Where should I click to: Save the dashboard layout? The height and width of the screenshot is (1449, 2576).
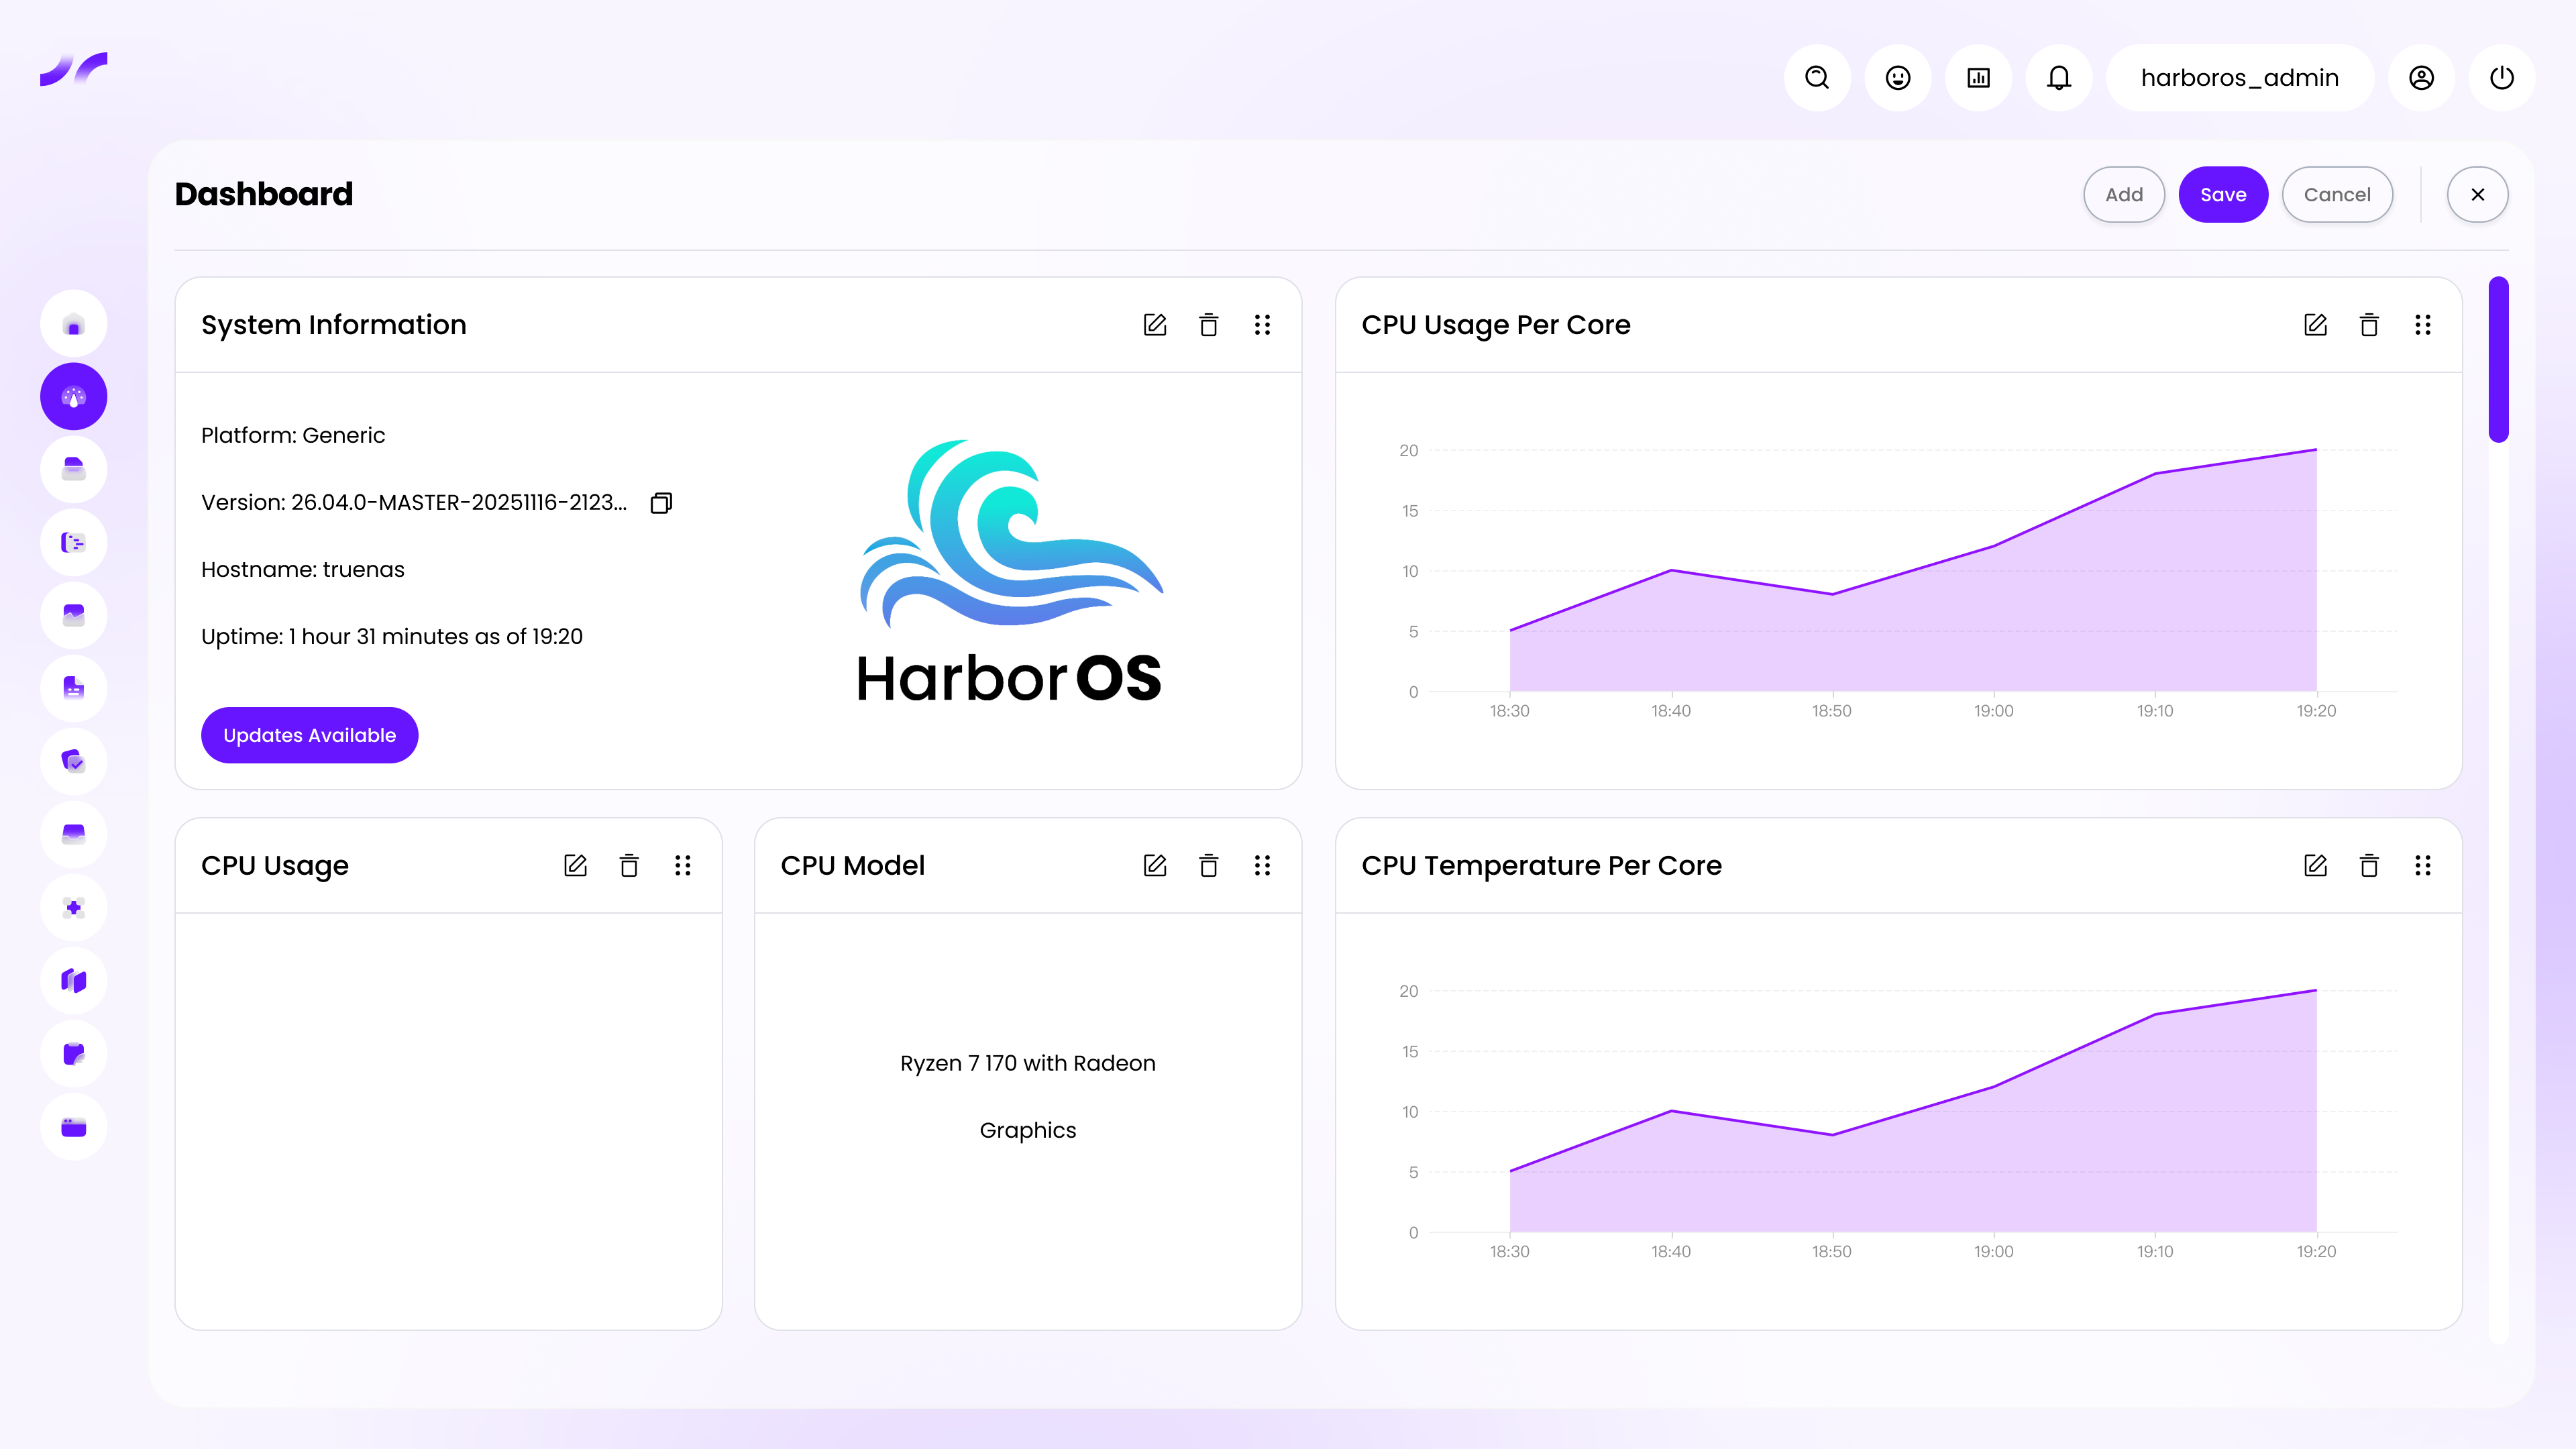pos(2223,194)
